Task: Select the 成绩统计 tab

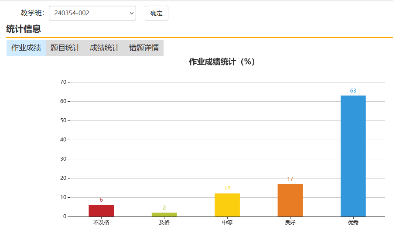Action: click(x=105, y=48)
